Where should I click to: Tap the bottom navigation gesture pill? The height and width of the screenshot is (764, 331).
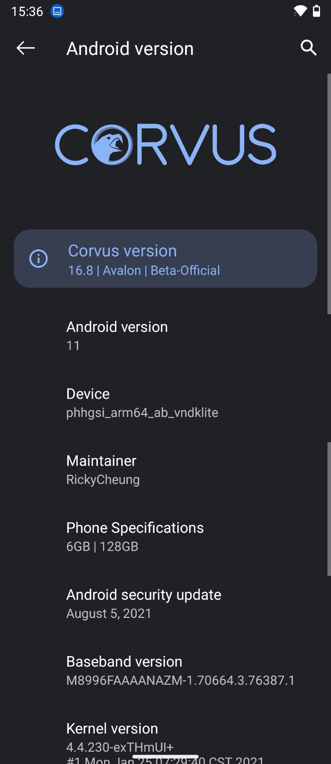coord(165,757)
